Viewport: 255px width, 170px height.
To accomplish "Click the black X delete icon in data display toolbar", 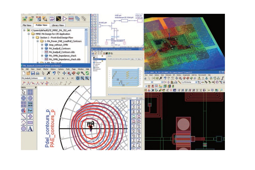I will tap(48, 73).
